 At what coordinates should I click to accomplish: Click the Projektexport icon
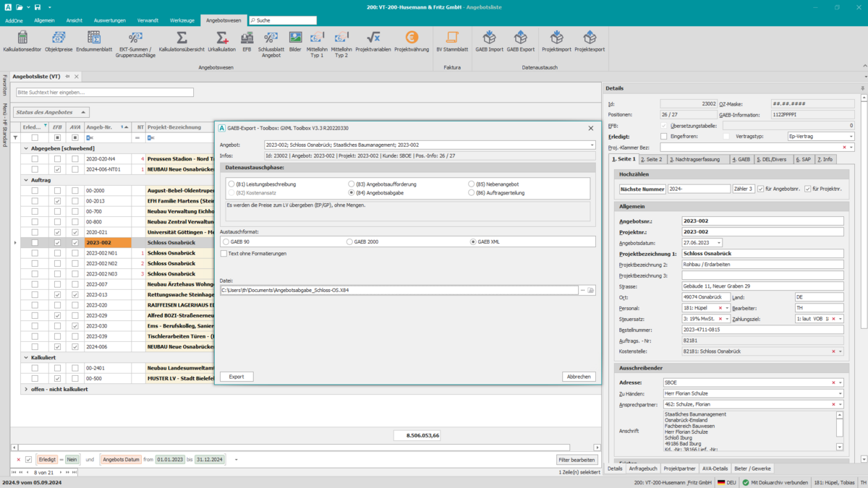(590, 41)
